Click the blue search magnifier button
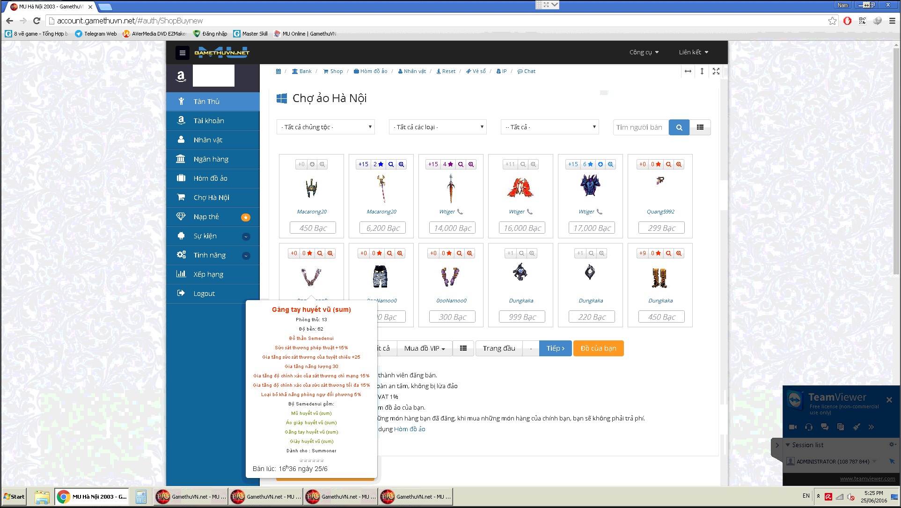Viewport: 901px width, 508px height. (679, 127)
